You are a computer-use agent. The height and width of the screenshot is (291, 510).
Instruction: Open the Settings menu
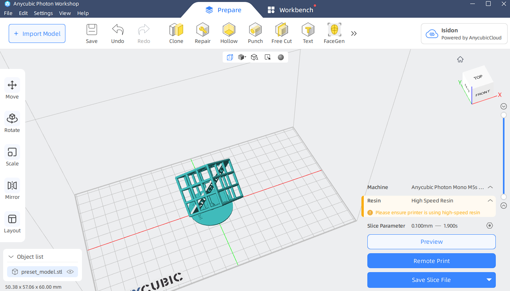[43, 13]
